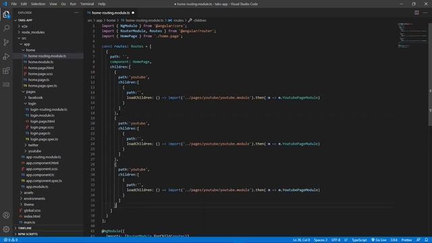The width and height of the screenshot is (432, 243).
Task: Open the View menu
Action: click(x=53, y=4)
